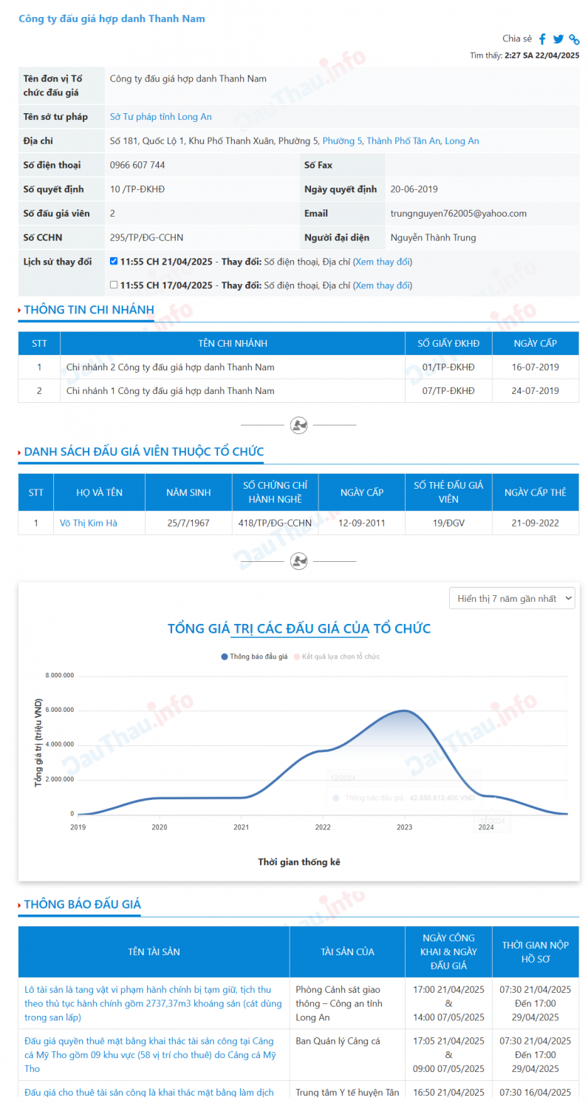This screenshot has height=1109, width=588.
Task: Open the Phường 5 address link
Action: coord(342,140)
